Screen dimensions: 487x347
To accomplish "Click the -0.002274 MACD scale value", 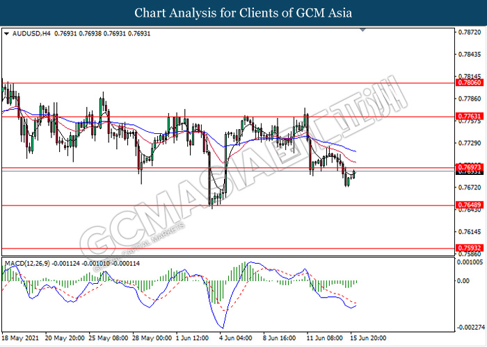I will click(x=470, y=327).
